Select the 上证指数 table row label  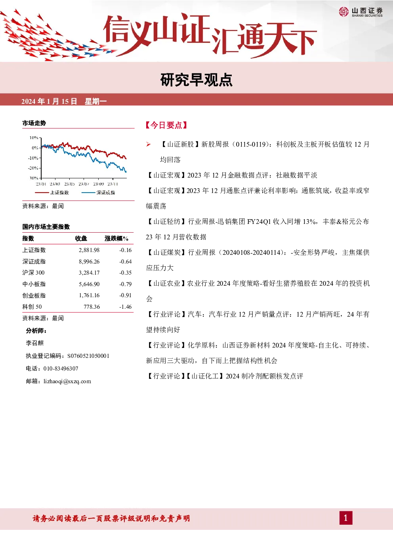click(34, 250)
